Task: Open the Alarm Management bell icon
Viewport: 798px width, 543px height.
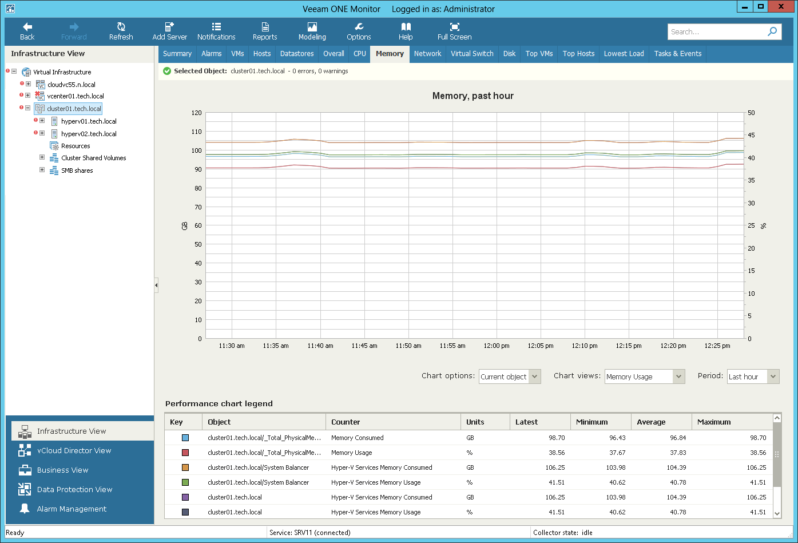Action: [25, 509]
